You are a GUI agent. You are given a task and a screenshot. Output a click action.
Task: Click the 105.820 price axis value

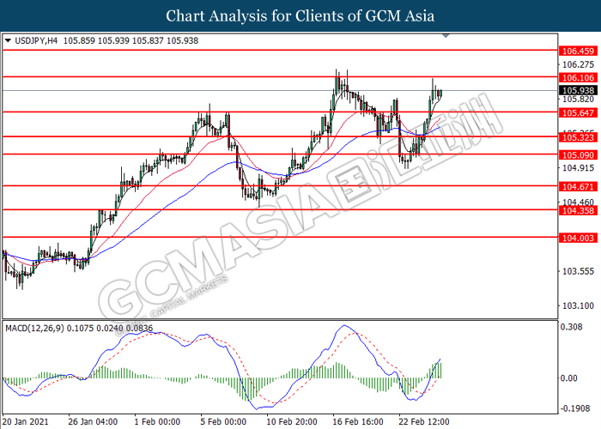pyautogui.click(x=578, y=100)
